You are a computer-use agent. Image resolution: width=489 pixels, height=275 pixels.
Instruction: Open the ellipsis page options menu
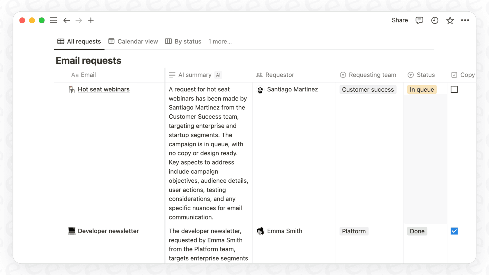click(x=465, y=20)
